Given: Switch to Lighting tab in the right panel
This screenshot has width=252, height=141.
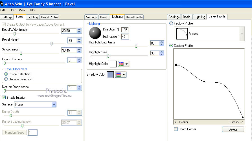Looking at the screenshot, I should click(200, 17).
